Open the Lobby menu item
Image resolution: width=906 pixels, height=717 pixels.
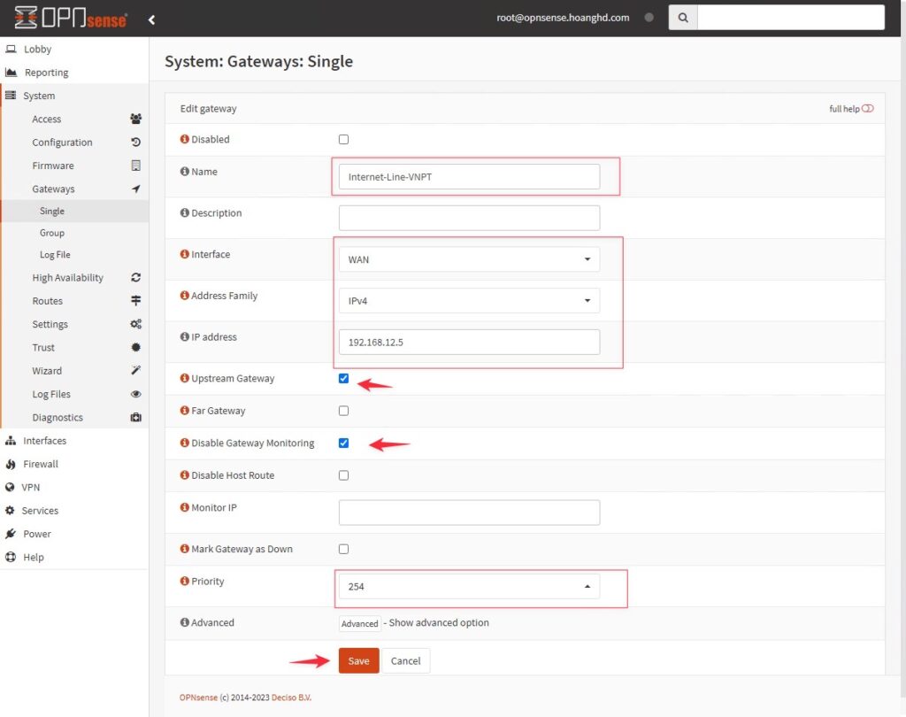click(74, 50)
